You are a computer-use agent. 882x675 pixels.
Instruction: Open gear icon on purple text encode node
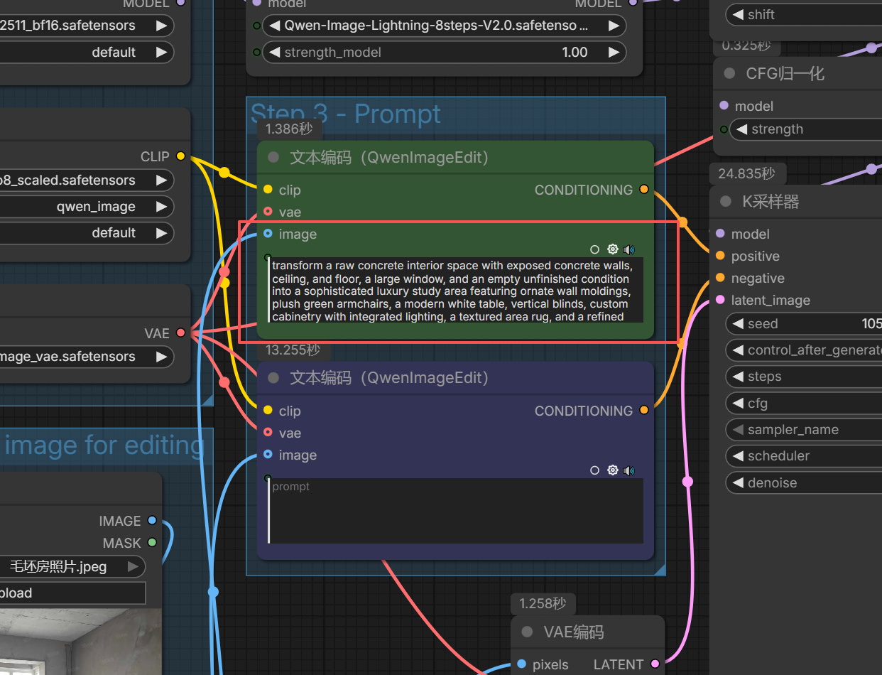613,470
